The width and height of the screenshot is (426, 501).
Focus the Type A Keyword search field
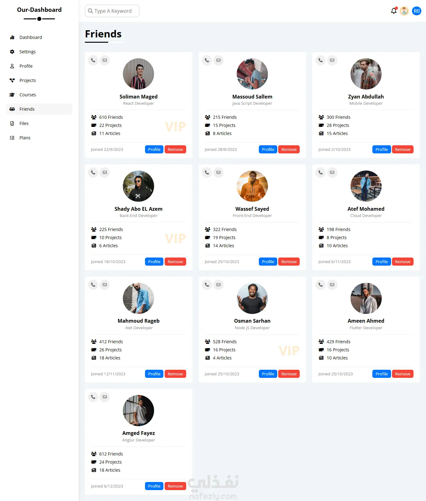pyautogui.click(x=112, y=11)
